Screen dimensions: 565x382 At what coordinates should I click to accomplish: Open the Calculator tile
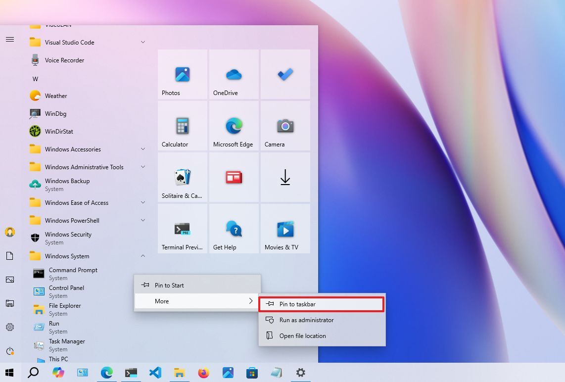(182, 126)
